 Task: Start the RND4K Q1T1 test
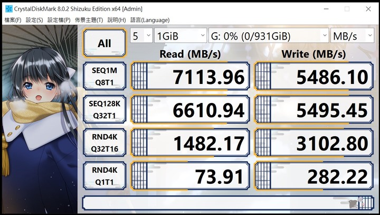104,176
